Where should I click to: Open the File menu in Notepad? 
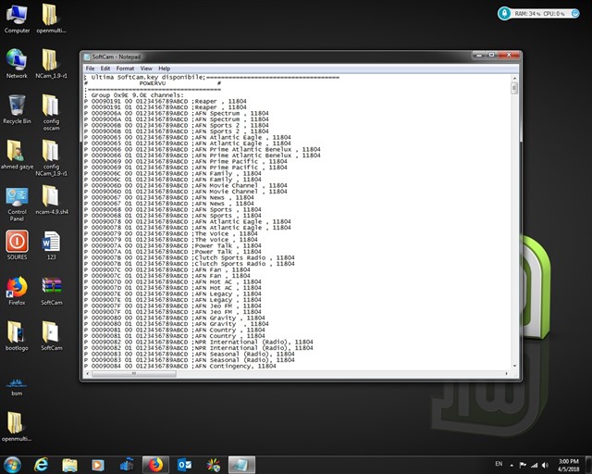point(91,69)
